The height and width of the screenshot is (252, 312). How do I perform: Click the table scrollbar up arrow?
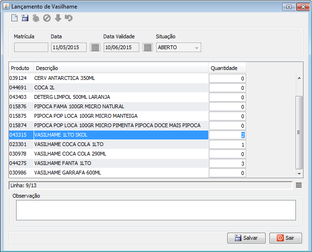coord(299,78)
